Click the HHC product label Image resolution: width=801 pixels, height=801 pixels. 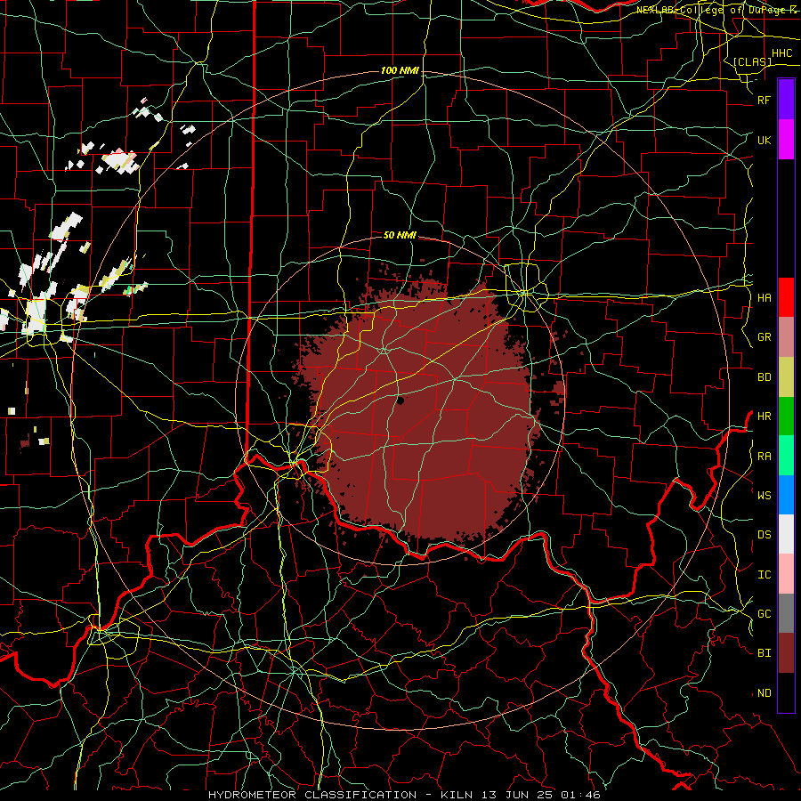click(x=781, y=53)
